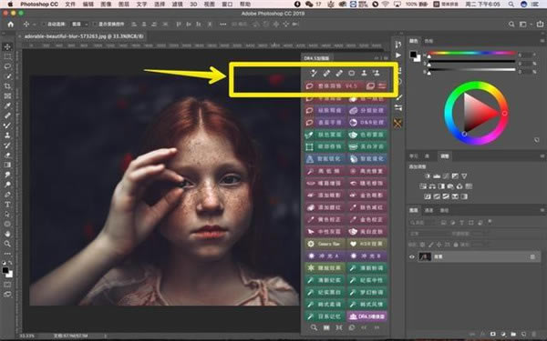This screenshot has height=341, width=547.
Task: Click the DR4.5增强版 purple button
Action: tap(367, 316)
